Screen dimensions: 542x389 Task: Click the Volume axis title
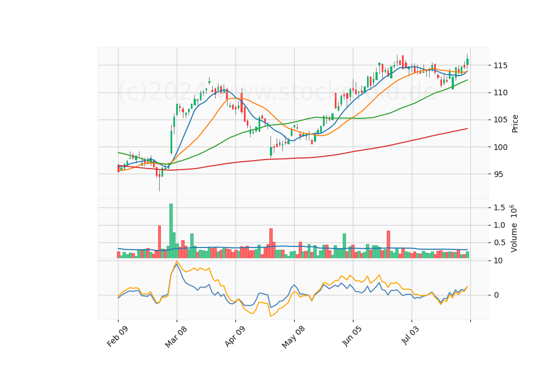(x=514, y=228)
